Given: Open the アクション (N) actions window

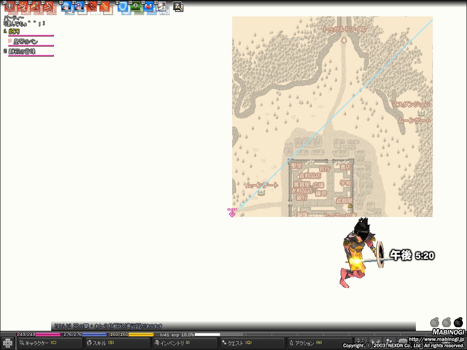Looking at the screenshot, I should click(x=320, y=343).
